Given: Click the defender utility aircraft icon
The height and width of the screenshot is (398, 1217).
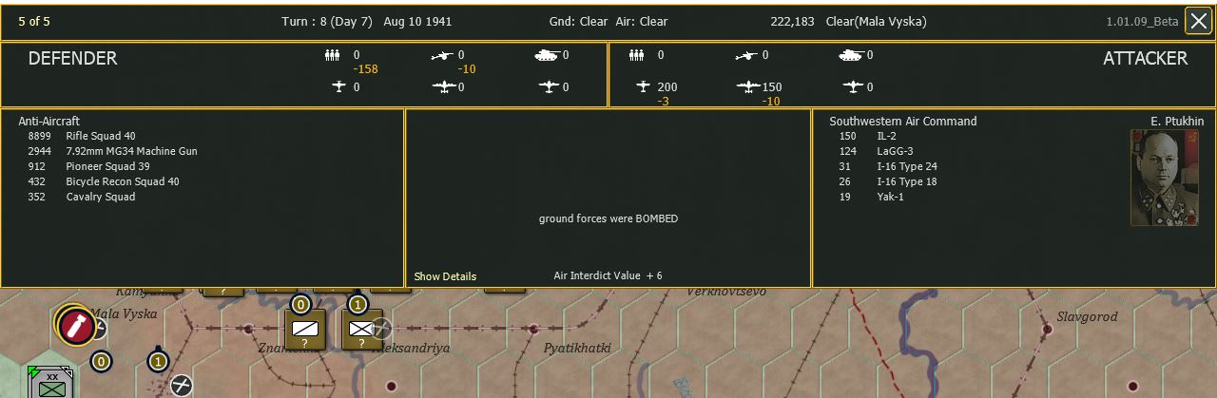Looking at the screenshot, I should 548,86.
